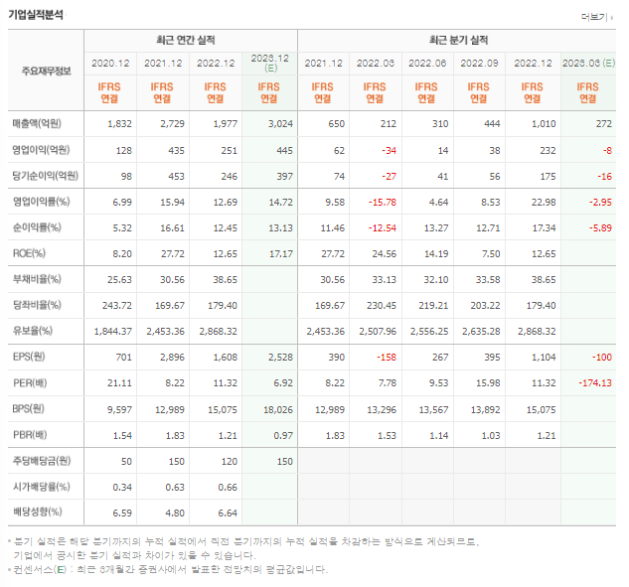Viewport: 629px width, 587px height.
Task: Select the ROE(%) row label
Action: pos(29,253)
